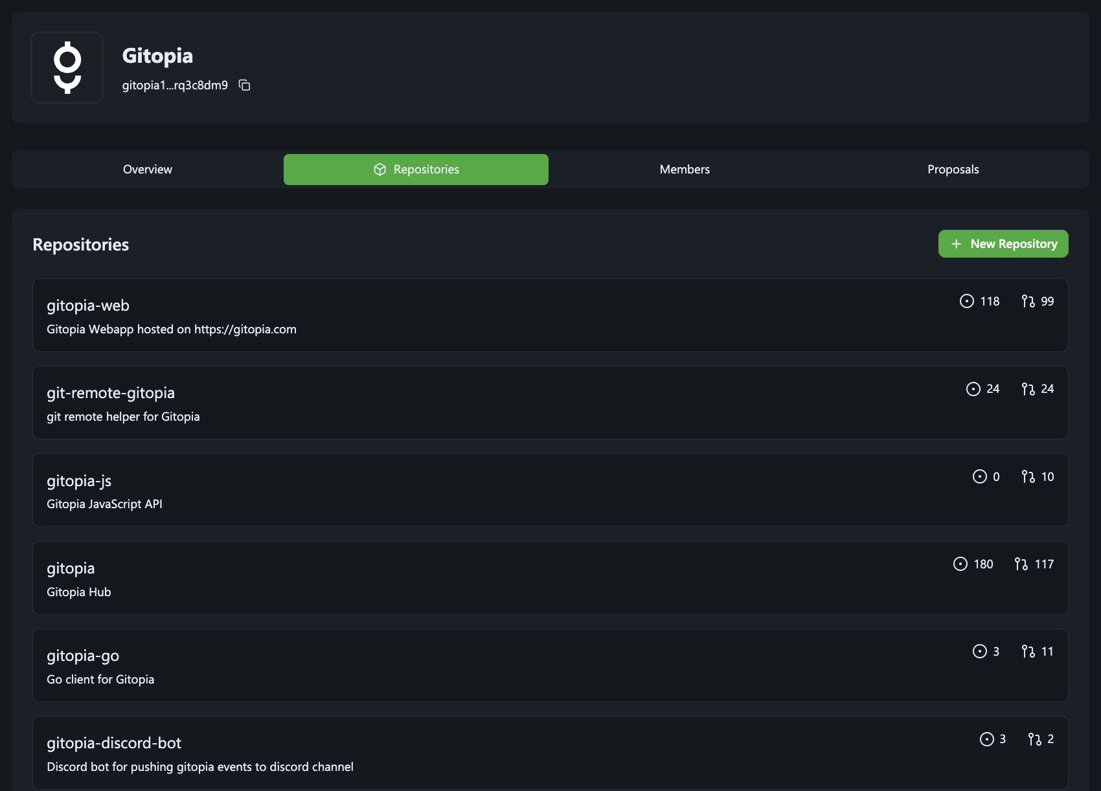
Task: Click the 11 pull requests count of gitopia-go
Action: [x=1047, y=652]
